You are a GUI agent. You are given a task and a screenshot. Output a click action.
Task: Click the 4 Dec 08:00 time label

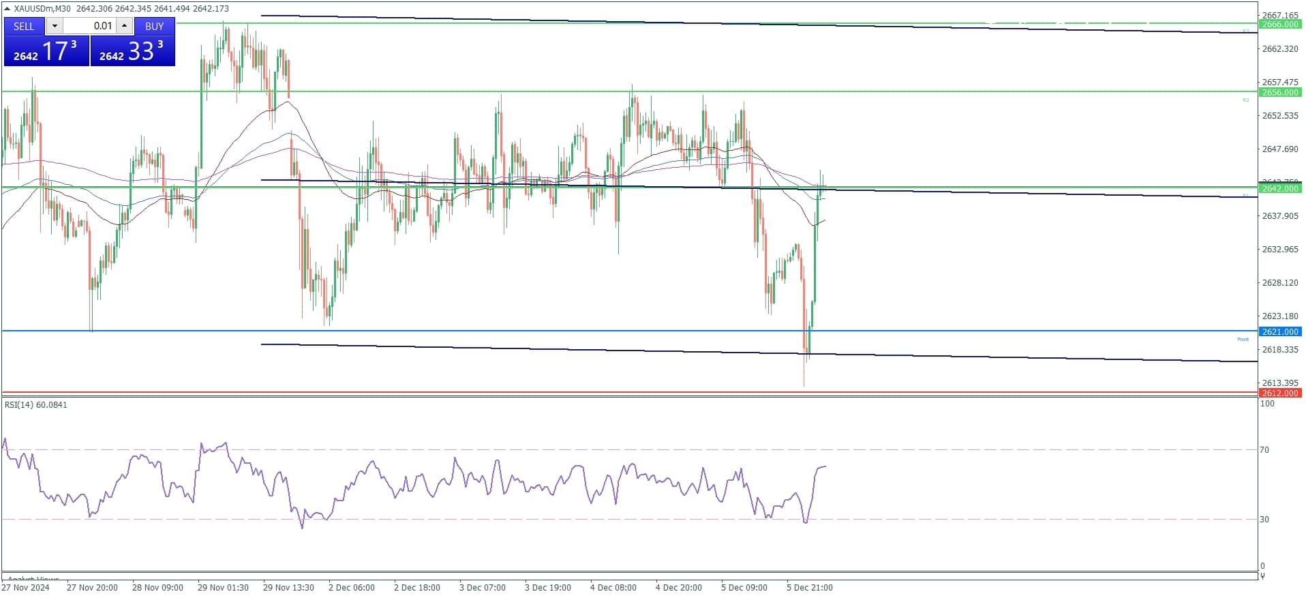[613, 587]
